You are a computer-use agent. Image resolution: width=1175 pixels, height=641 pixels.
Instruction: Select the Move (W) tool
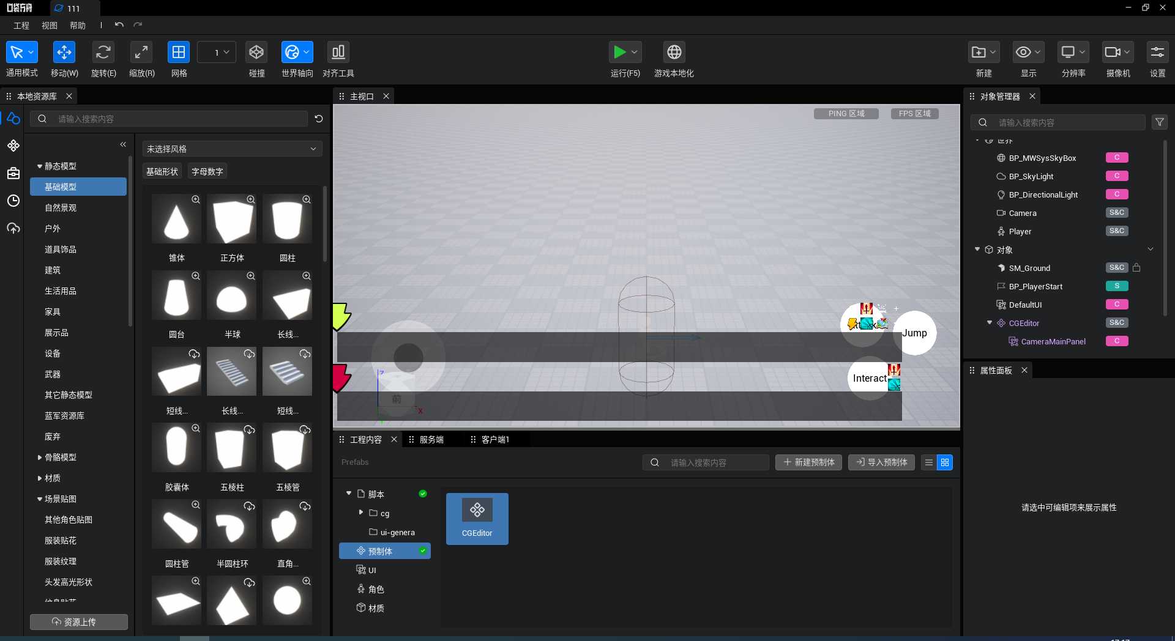pyautogui.click(x=64, y=53)
